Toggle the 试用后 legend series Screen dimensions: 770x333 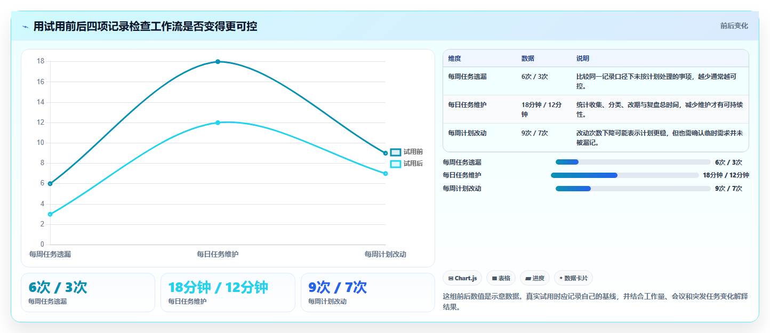coord(406,164)
